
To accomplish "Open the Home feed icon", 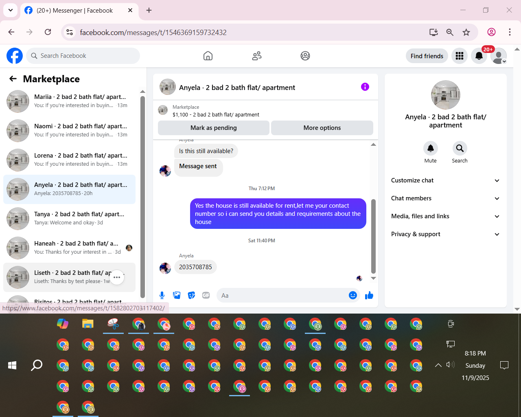I will [208, 56].
